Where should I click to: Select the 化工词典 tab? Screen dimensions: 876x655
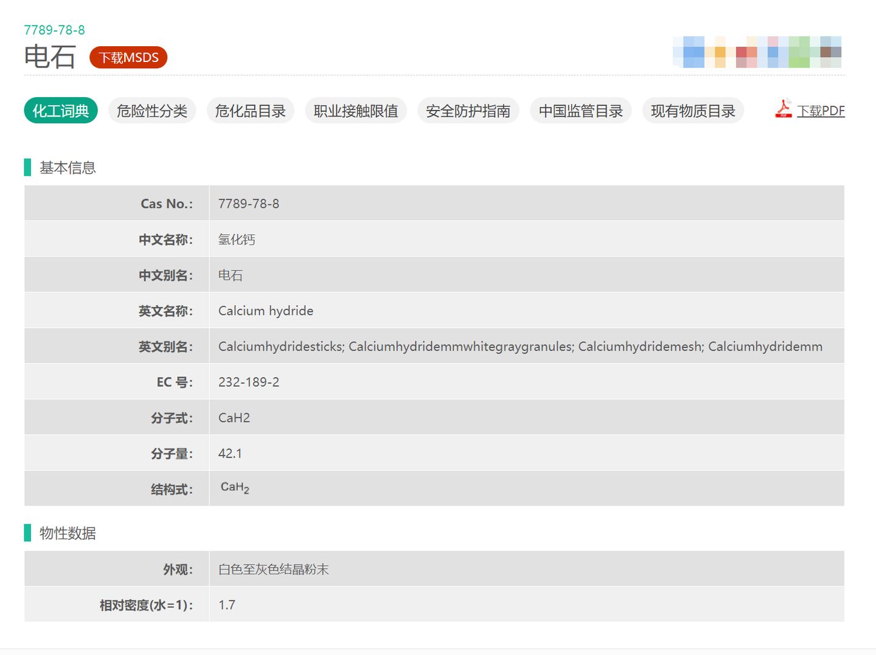coord(61,111)
